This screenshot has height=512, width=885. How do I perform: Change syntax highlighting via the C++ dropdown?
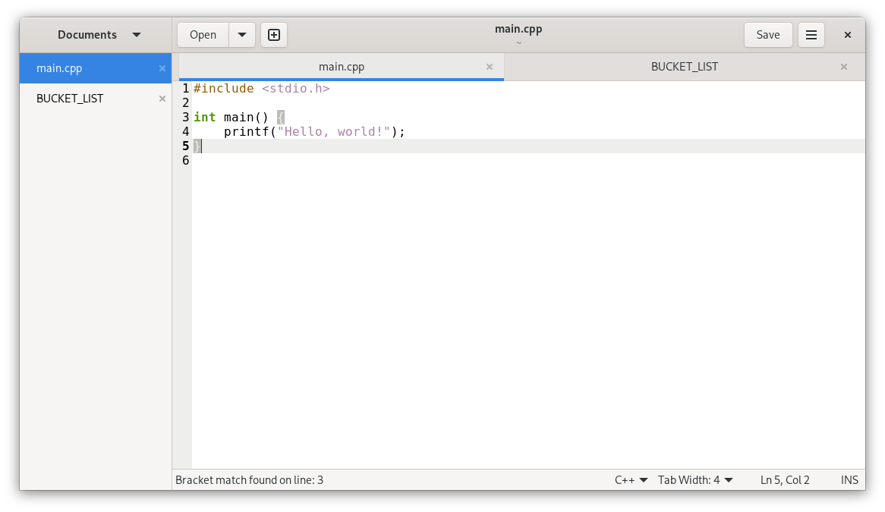point(631,479)
